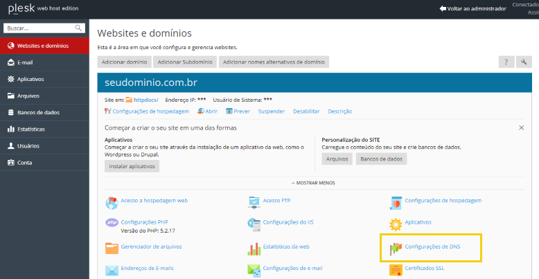The image size is (539, 279).
Task: Click the Configurações de hospedagem shield icon
Action: point(396,203)
